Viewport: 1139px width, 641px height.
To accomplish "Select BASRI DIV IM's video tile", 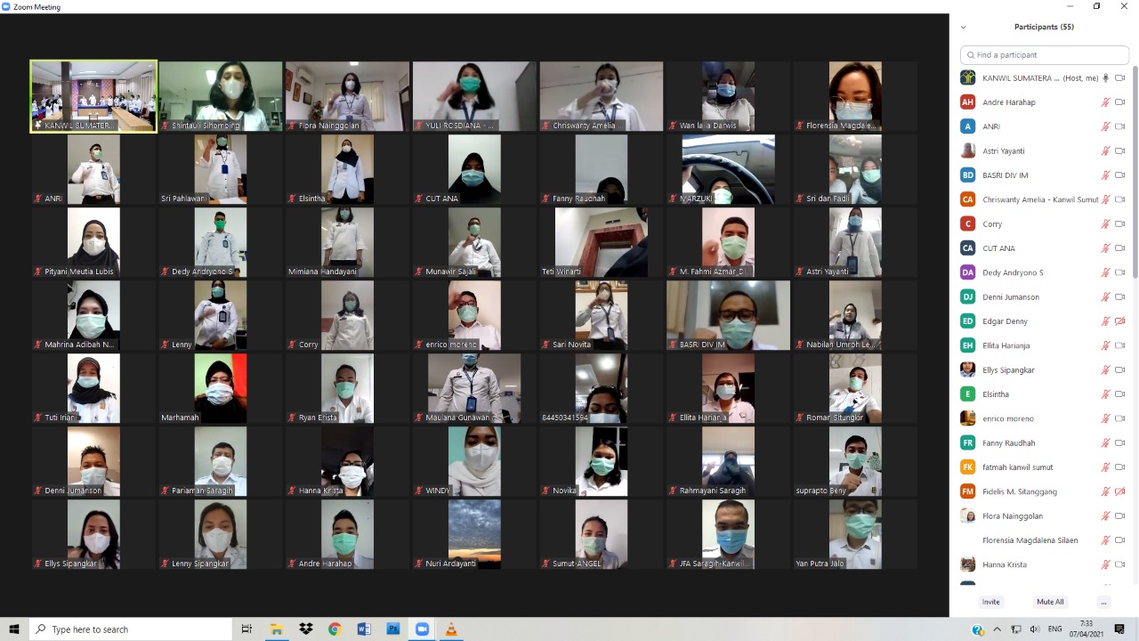I will pyautogui.click(x=728, y=315).
